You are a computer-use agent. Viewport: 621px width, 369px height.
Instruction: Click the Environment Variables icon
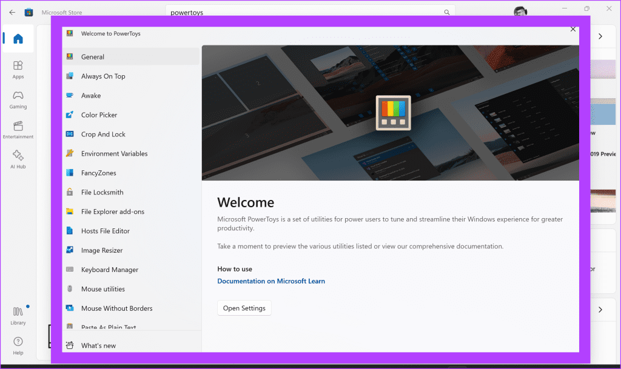pos(70,153)
